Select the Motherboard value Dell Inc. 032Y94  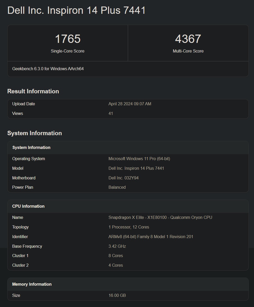(x=123, y=178)
